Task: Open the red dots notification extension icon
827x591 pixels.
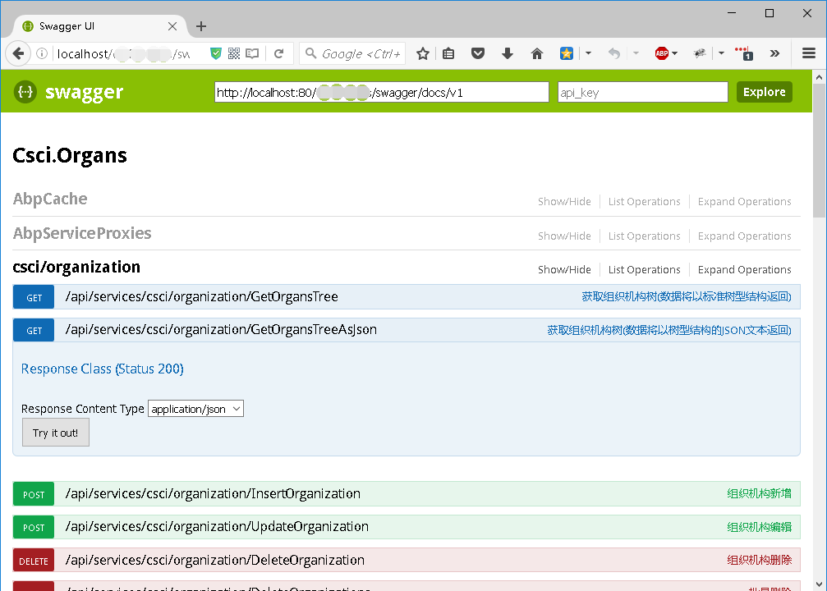Action: tap(744, 53)
